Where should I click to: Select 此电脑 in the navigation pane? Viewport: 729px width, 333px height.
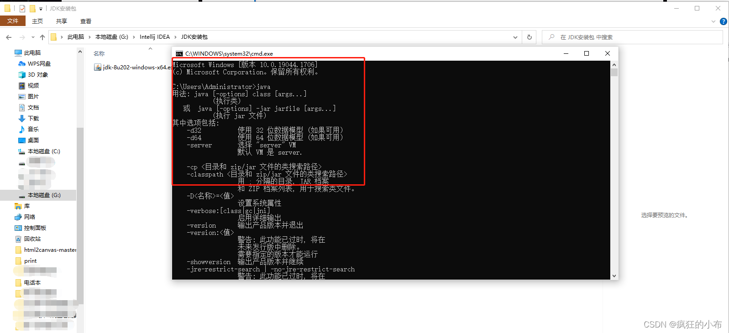click(x=32, y=53)
